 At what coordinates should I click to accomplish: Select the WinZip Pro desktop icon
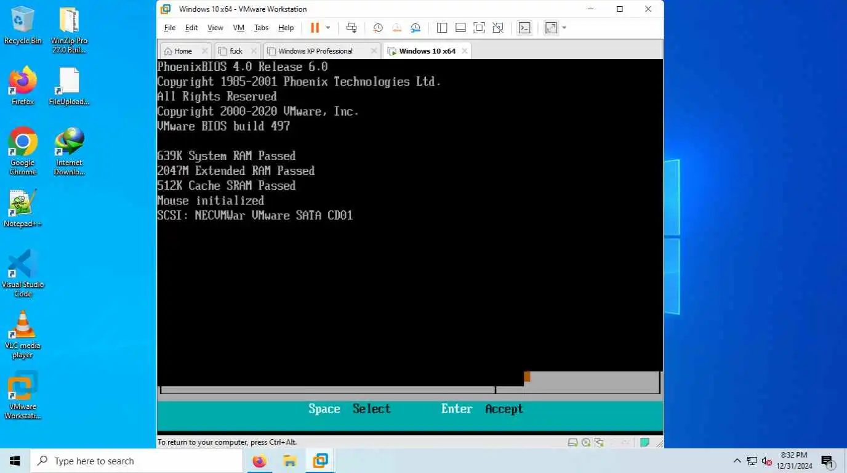[69, 30]
